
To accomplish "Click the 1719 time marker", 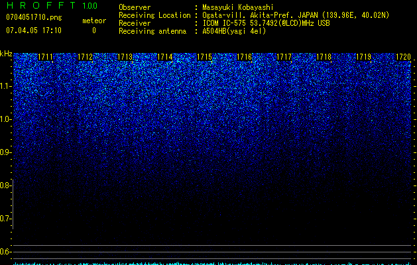I will click(x=363, y=57).
